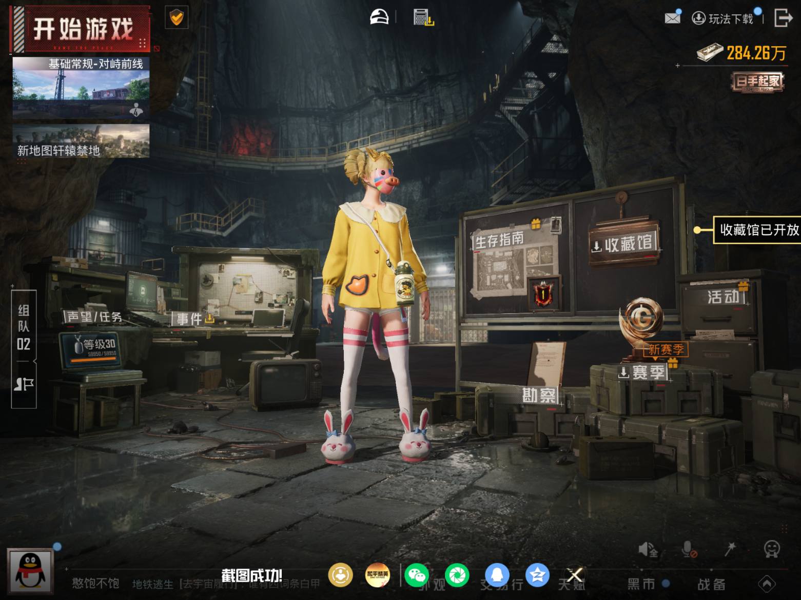
Task: Click the mail envelope icon
Action: coord(672,18)
